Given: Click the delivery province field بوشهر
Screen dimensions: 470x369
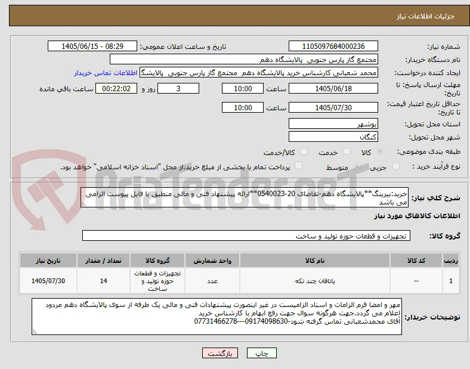Looking at the screenshot, I should point(333,123).
